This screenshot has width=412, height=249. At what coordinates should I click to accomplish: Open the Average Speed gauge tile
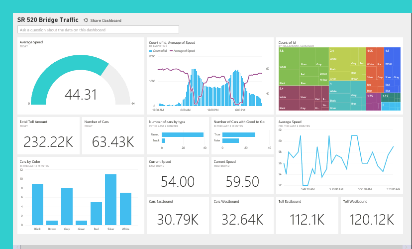[81, 76]
